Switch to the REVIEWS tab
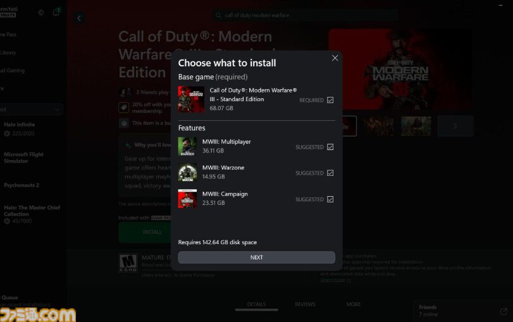 click(x=305, y=304)
